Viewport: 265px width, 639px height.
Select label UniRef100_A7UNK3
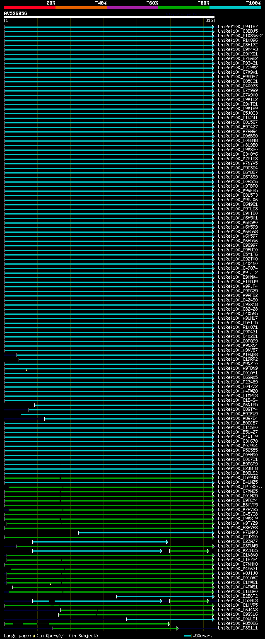pyautogui.click(x=238, y=532)
